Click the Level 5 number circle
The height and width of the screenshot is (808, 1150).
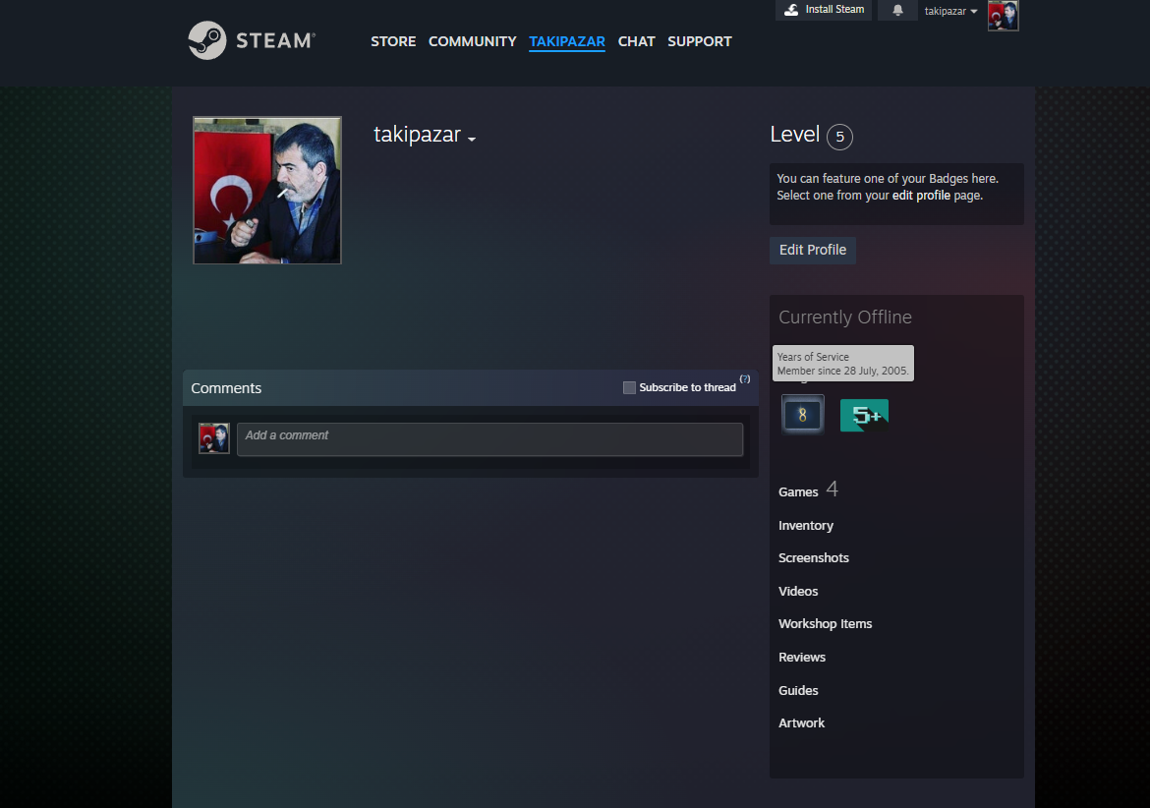839,137
